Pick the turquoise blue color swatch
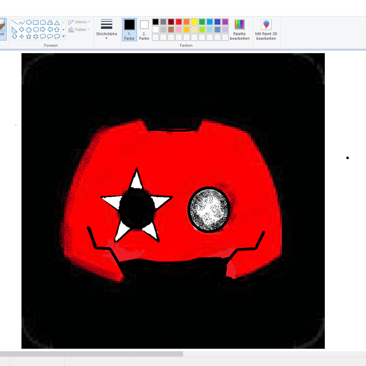 [x=210, y=22]
